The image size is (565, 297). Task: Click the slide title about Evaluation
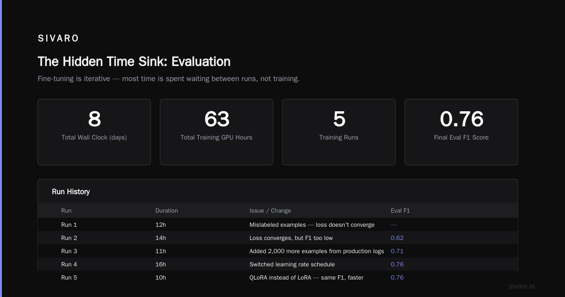click(x=134, y=62)
